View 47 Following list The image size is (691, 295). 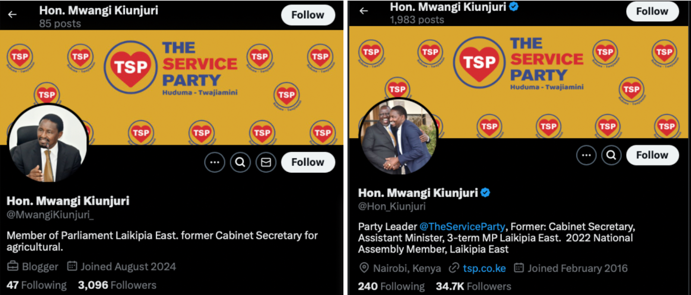pos(37,285)
